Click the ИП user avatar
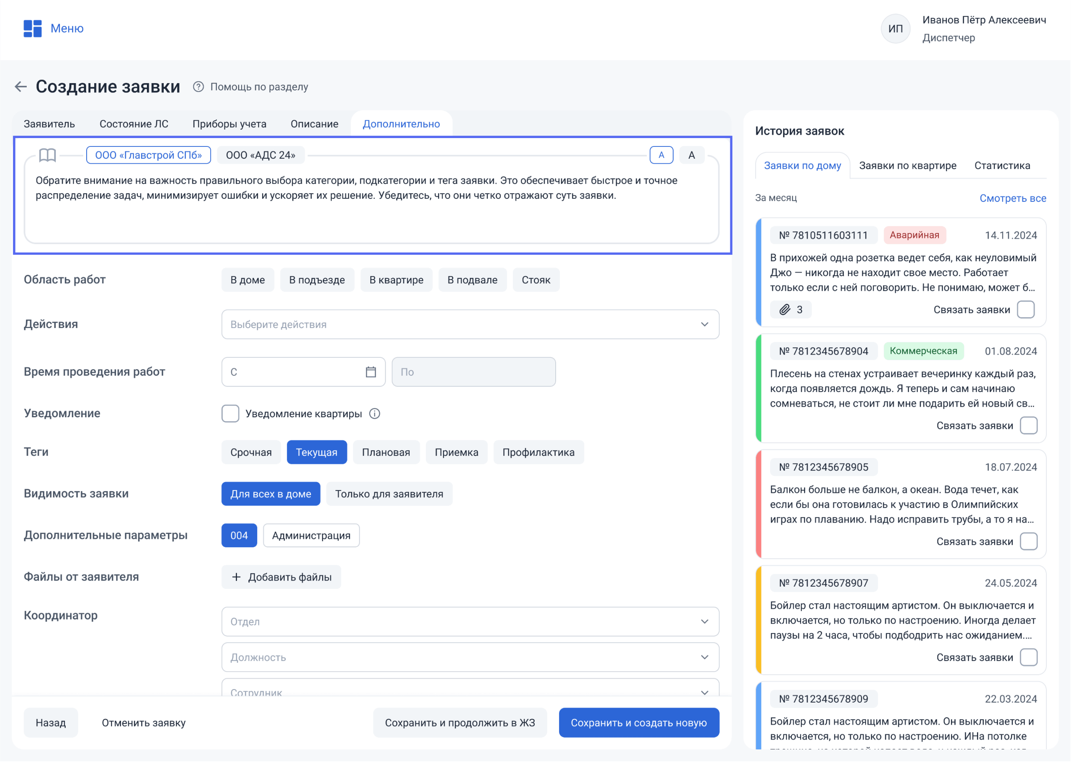This screenshot has height=762, width=1072. coord(896,28)
